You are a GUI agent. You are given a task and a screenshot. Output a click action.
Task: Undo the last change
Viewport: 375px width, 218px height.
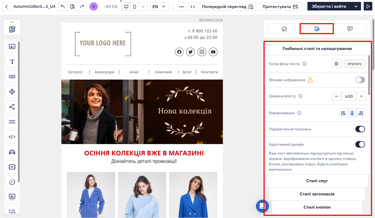tap(63, 6)
